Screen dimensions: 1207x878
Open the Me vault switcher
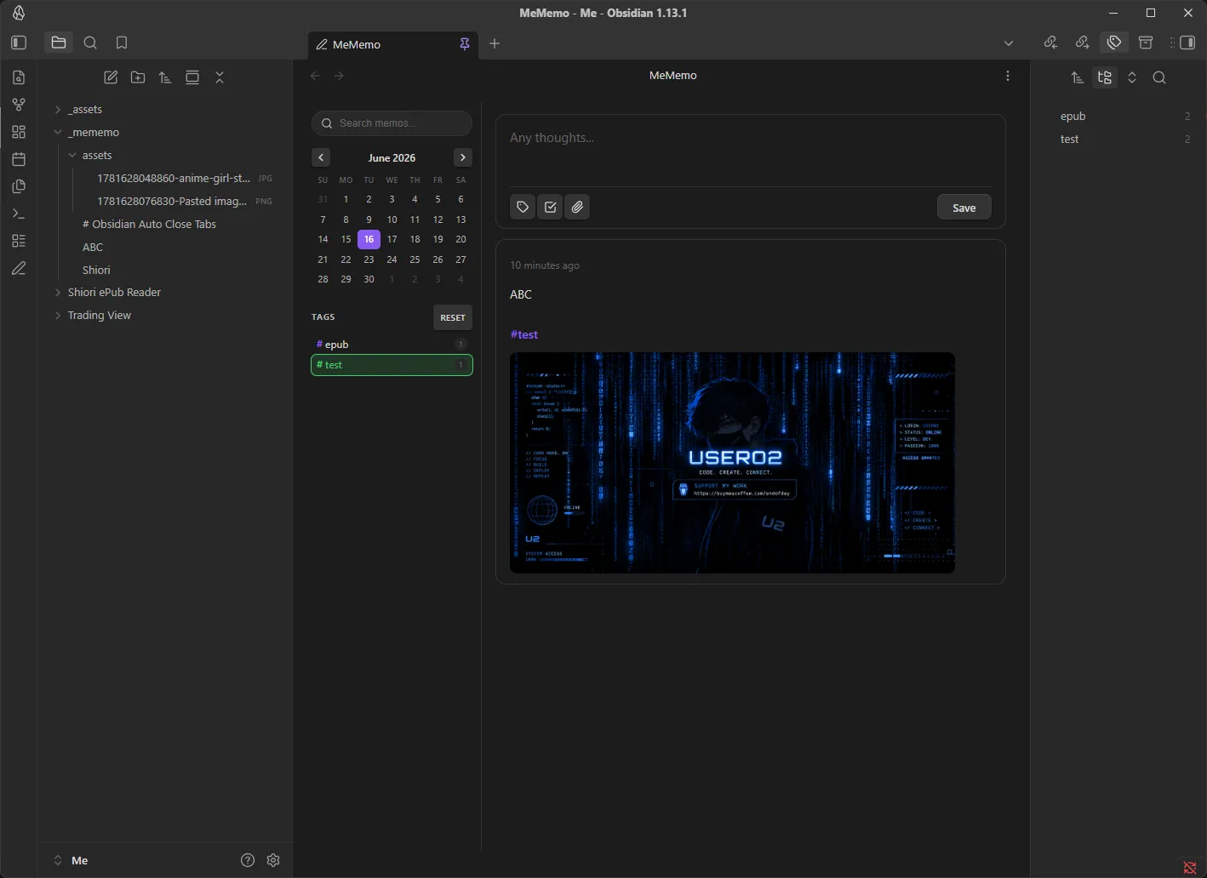tap(72, 860)
